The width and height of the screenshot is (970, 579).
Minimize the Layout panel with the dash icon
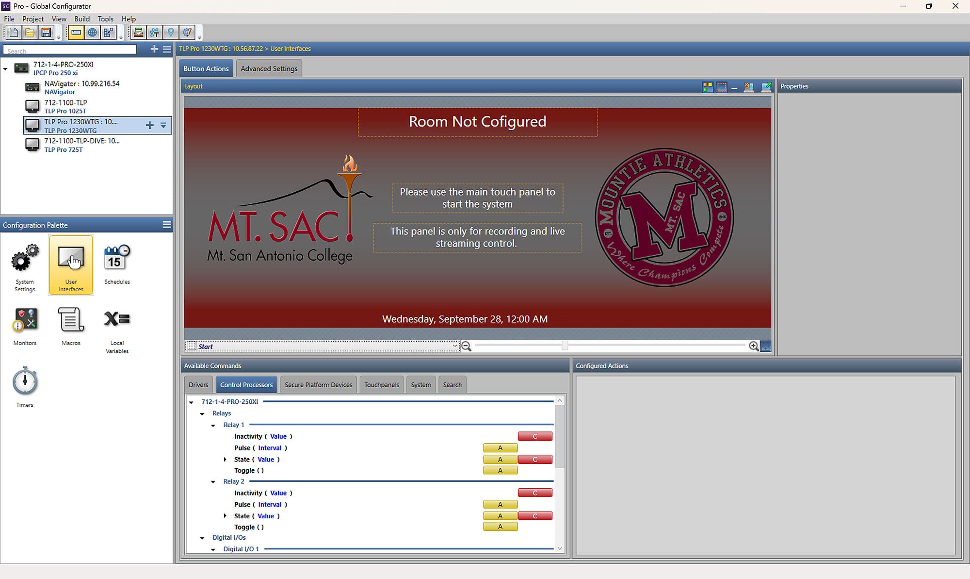coord(734,88)
